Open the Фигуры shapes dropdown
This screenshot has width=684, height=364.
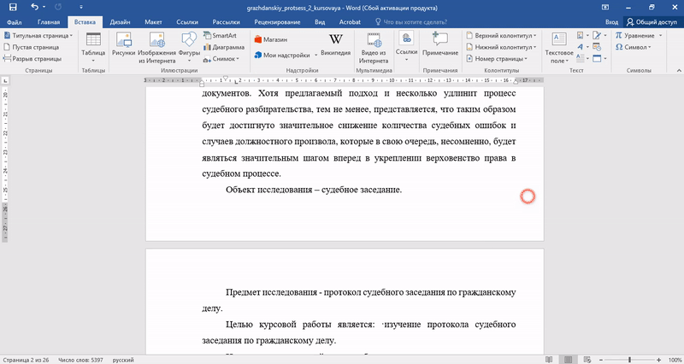coord(189,48)
